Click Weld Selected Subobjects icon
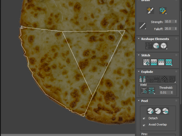182x136 pixels. 152,91
